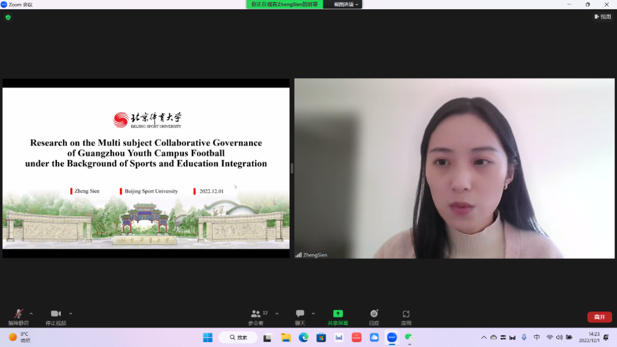Open the chat panel
This screenshot has width=617, height=347.
(300, 314)
